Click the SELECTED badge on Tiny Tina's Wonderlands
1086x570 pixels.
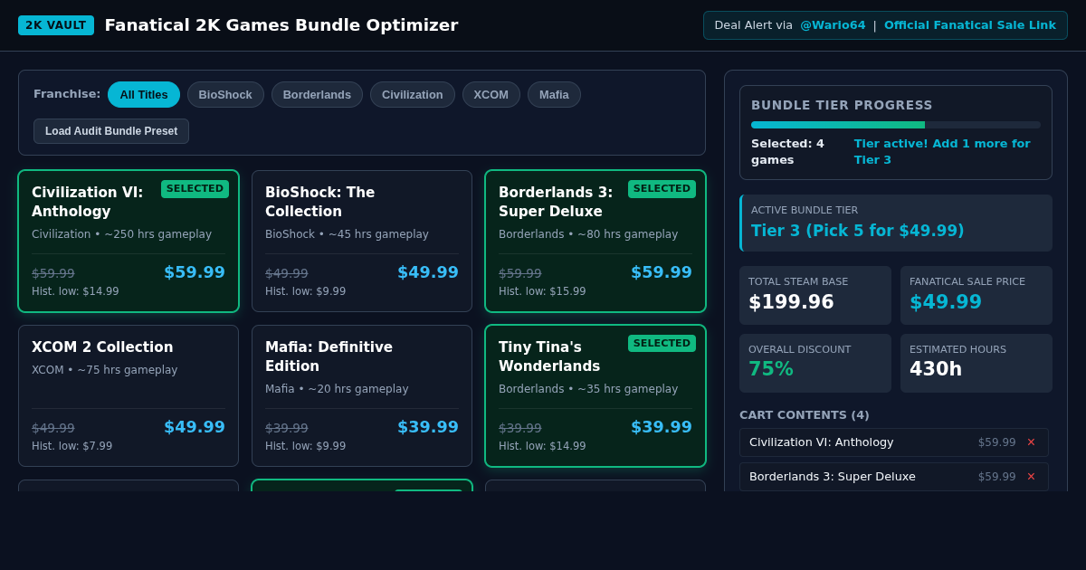(662, 344)
